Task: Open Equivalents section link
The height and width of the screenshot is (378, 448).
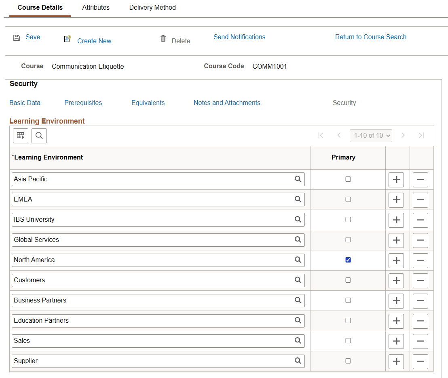Action: point(148,103)
